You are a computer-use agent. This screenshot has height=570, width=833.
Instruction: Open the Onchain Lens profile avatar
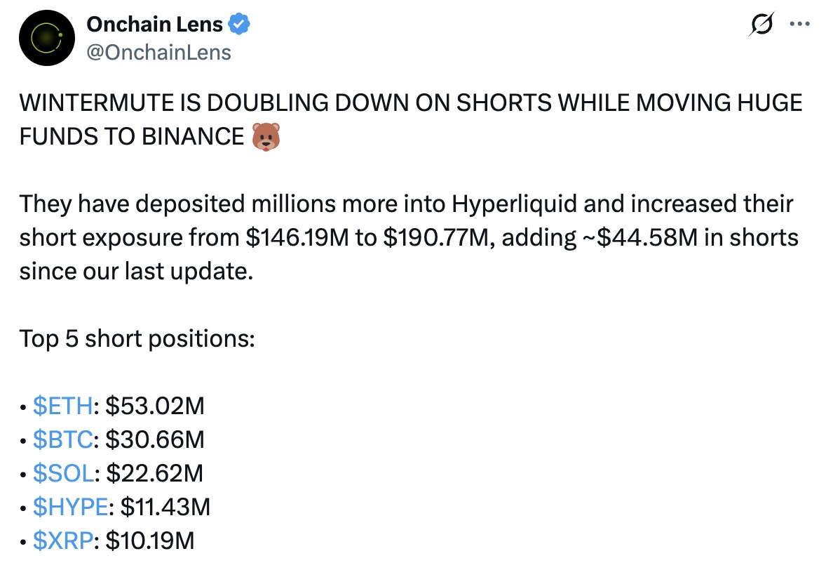click(x=47, y=38)
